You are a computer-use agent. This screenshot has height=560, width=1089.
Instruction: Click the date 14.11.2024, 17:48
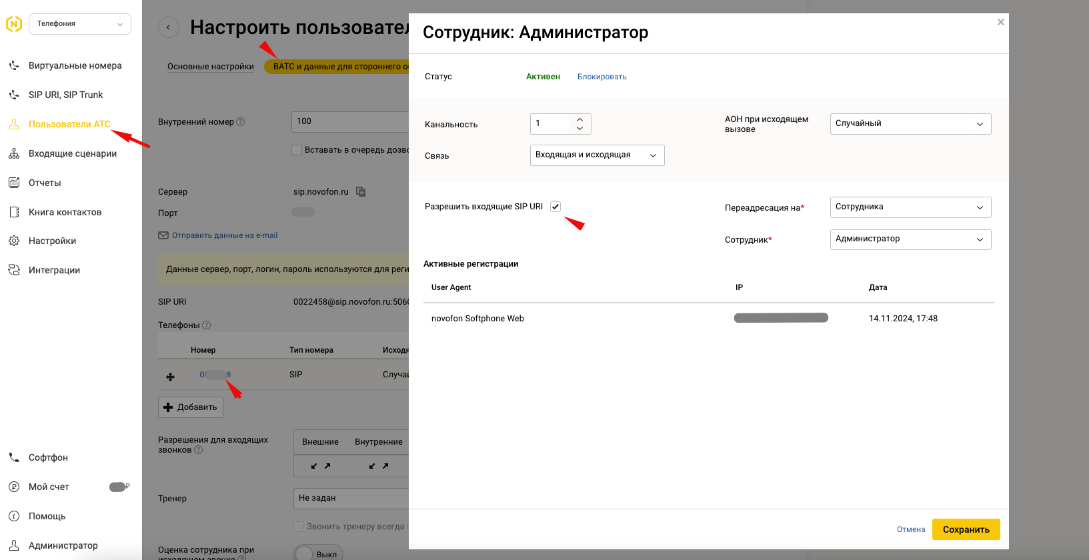903,319
